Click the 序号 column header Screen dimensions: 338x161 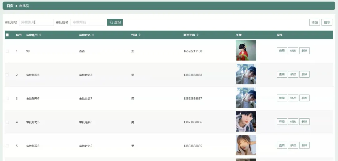pos(19,35)
